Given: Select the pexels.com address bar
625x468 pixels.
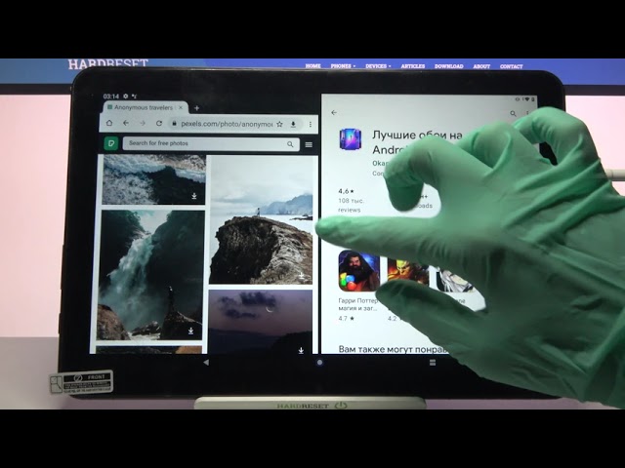Looking at the screenshot, I should pos(227,124).
